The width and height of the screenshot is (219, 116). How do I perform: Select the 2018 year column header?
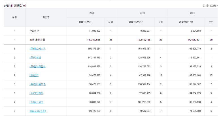click(x=192, y=13)
